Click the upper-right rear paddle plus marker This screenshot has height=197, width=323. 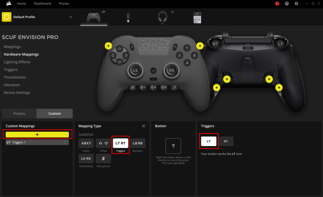coord(269,79)
